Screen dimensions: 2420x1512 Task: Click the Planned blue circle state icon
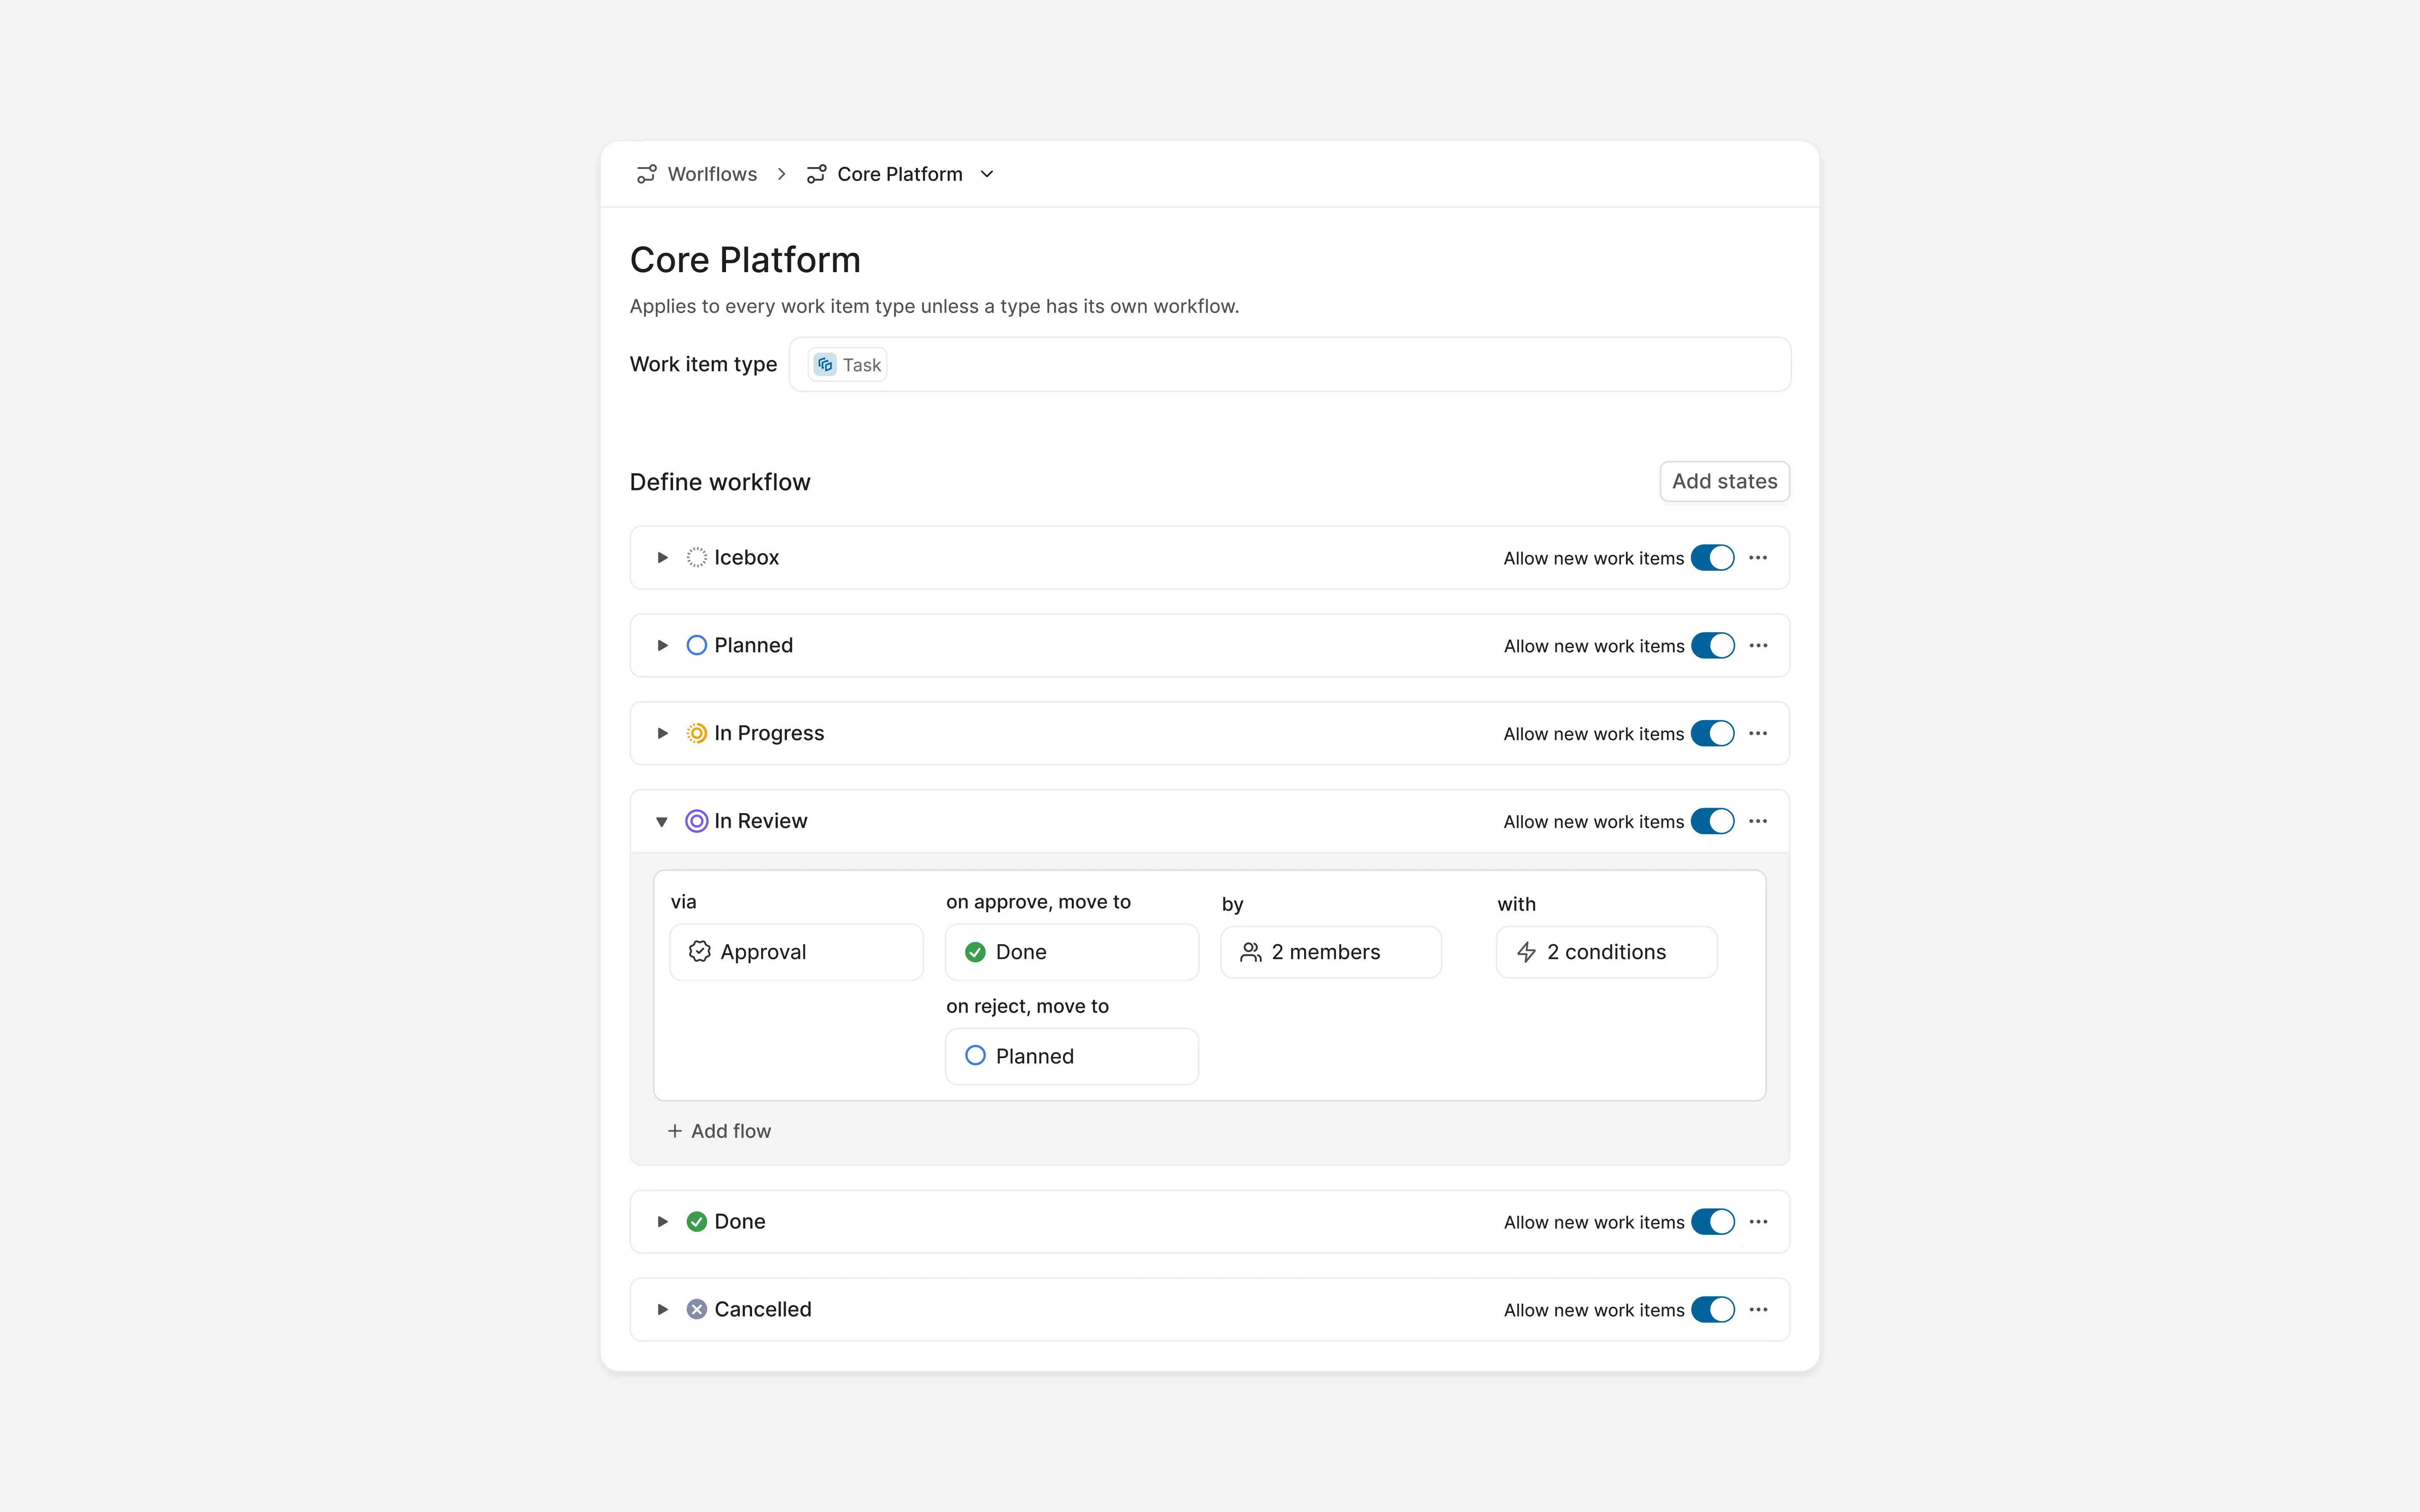tap(697, 646)
